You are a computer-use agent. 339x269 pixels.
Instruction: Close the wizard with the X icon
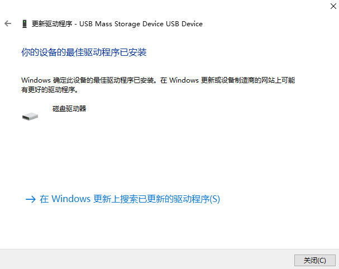point(333,6)
